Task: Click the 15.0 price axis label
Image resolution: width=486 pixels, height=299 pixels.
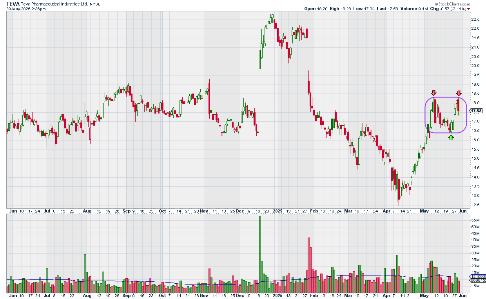Action: tap(475, 159)
